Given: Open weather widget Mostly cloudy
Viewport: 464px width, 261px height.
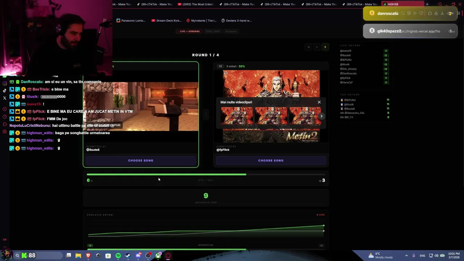Looking at the screenshot, I should pos(381,256).
